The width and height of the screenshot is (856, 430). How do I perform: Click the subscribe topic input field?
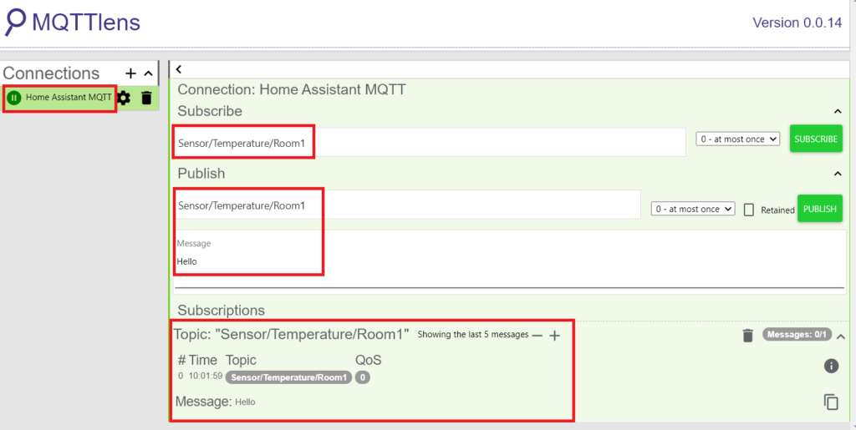click(x=430, y=143)
